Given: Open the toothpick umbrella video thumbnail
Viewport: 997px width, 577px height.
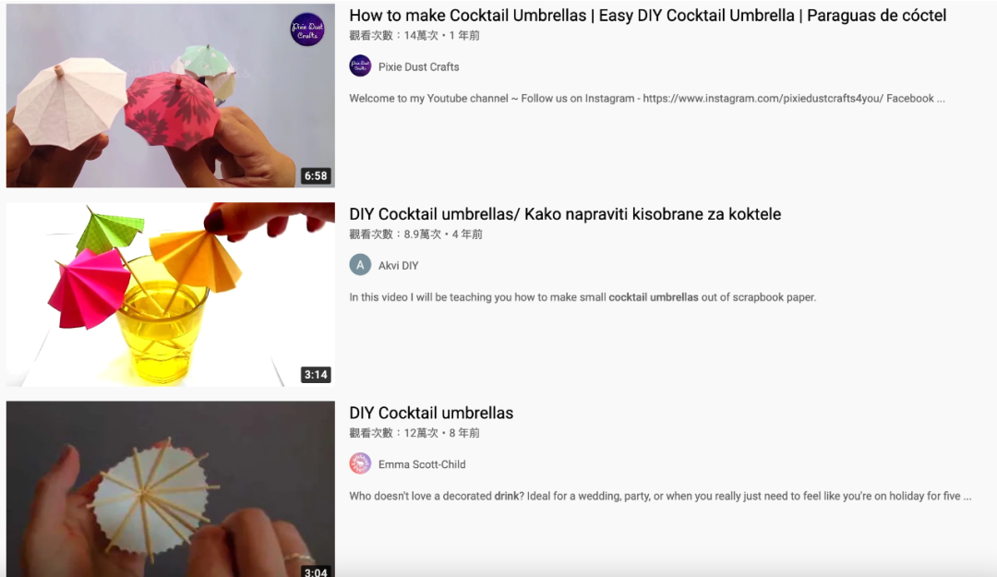Looking at the screenshot, I should [x=171, y=488].
